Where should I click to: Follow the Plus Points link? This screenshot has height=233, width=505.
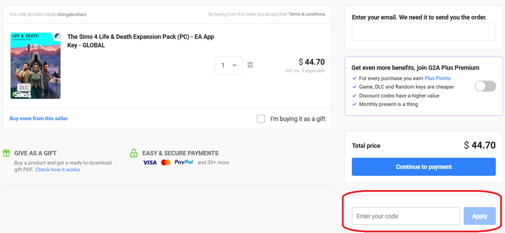(x=437, y=78)
